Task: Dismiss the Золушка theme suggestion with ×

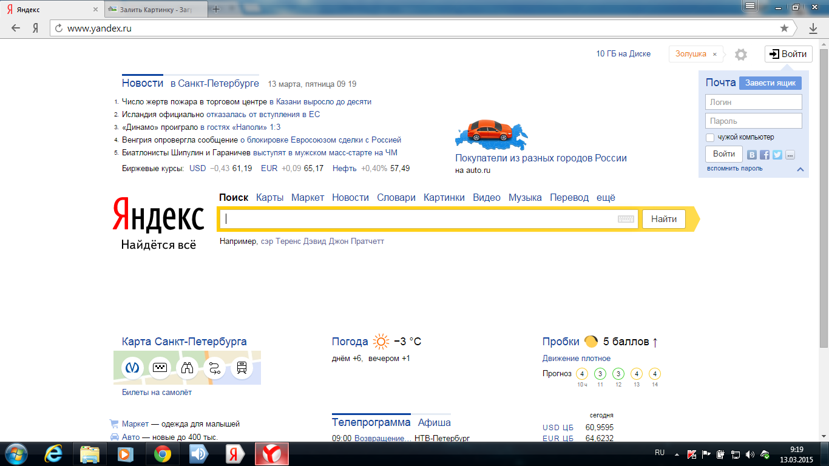Action: point(715,54)
